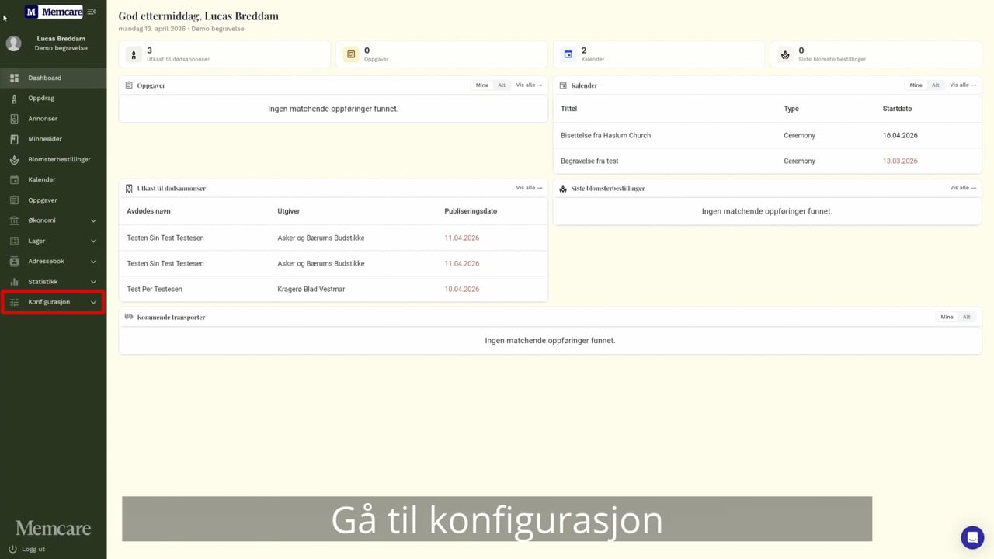Click the Memcare logo at top left
Image resolution: width=994 pixels, height=559 pixels.
54,12
